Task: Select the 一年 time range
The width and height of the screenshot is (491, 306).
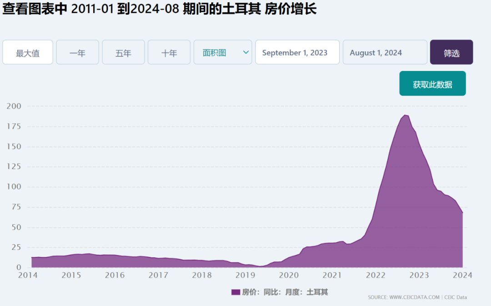Action: 77,52
